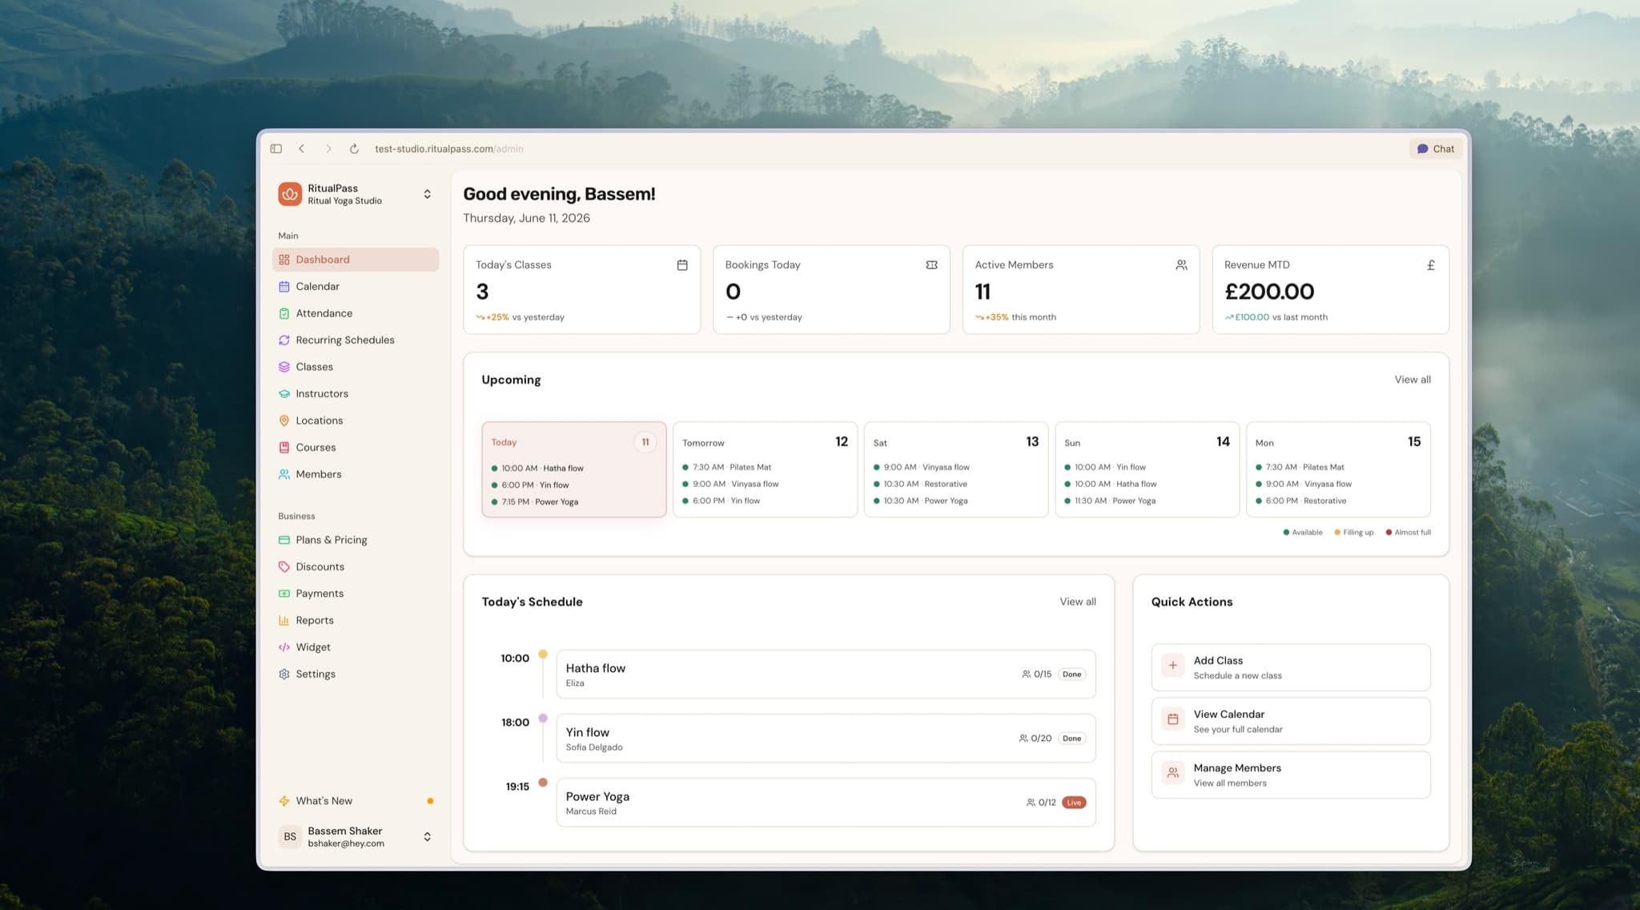Click the View Calendar quick action

tap(1291, 721)
